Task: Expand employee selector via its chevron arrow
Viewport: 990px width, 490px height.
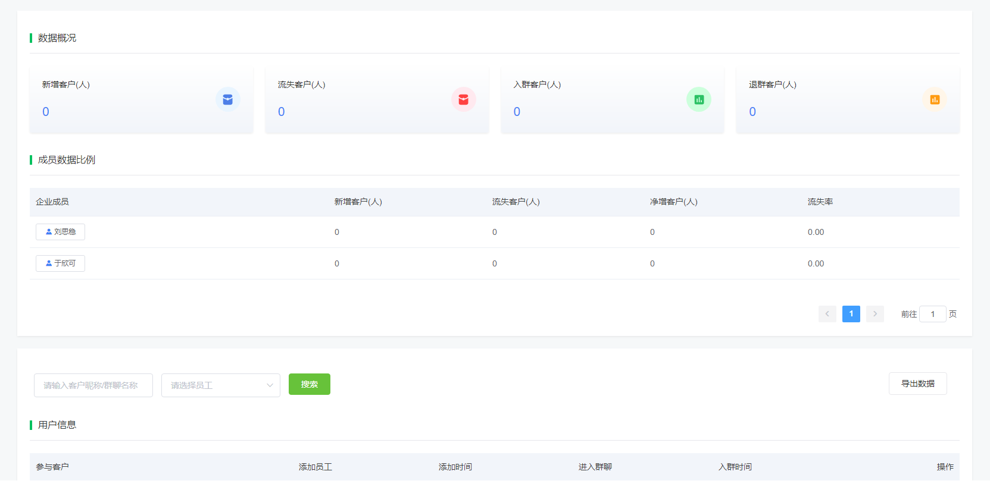Action: 270,385
